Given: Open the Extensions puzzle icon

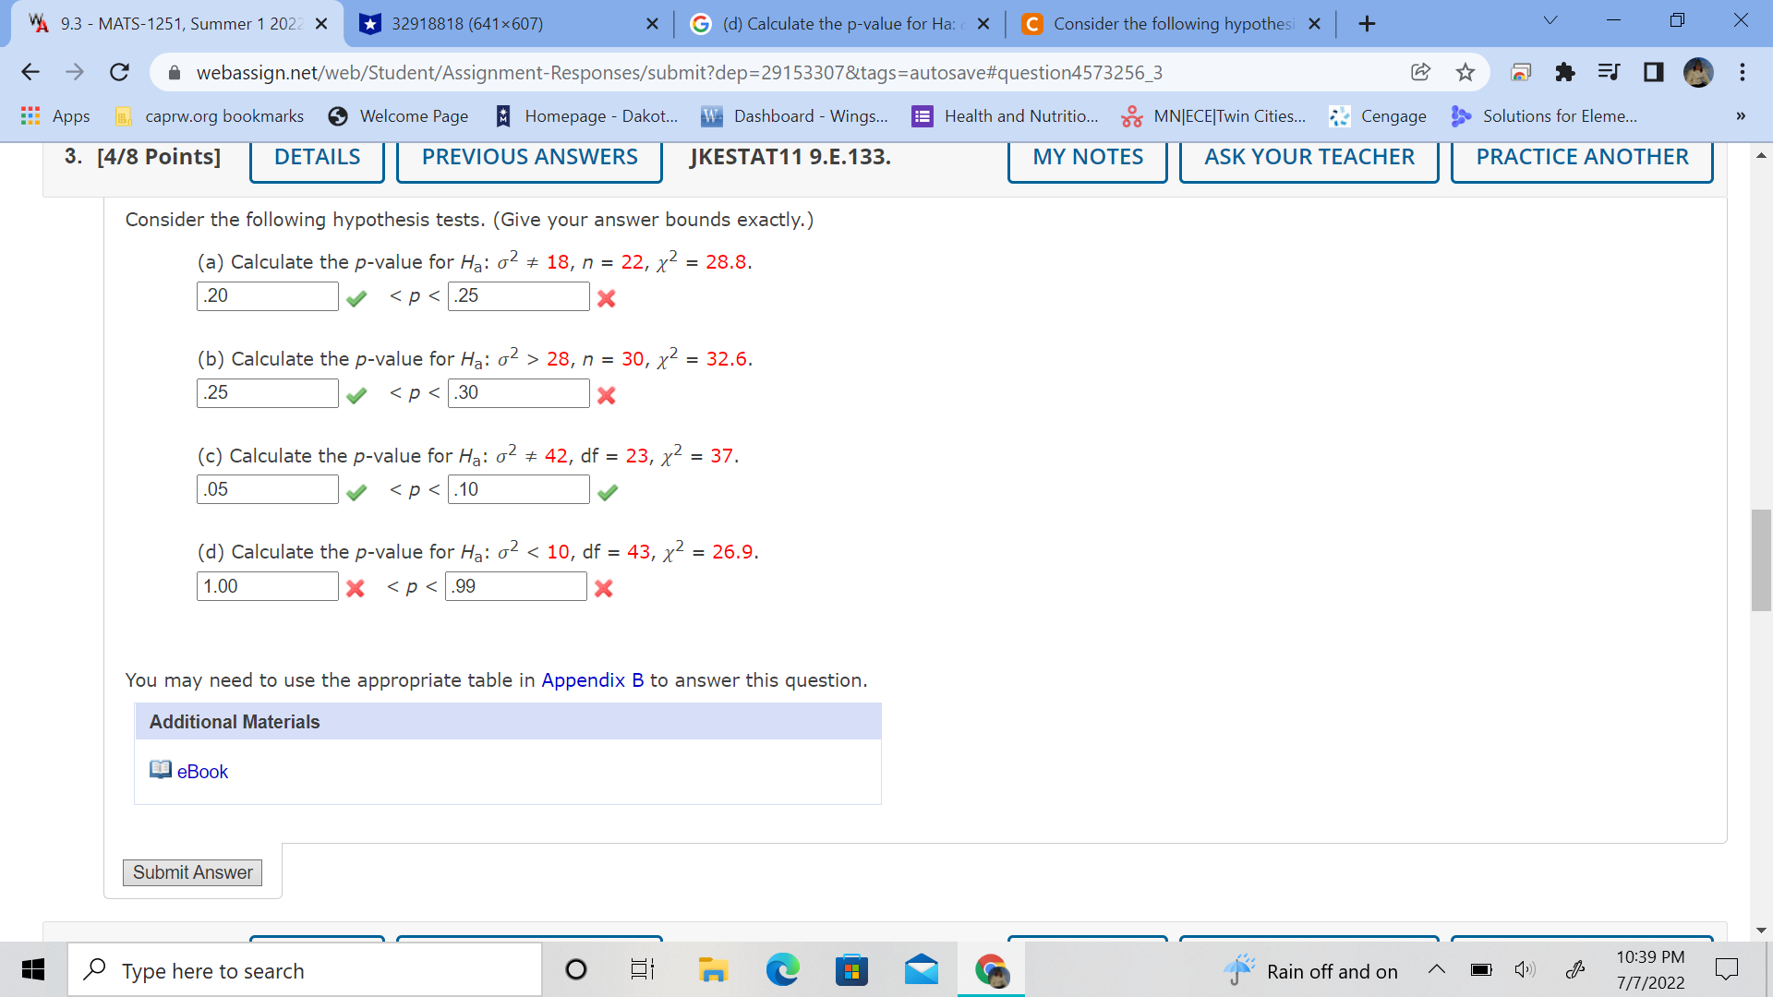Looking at the screenshot, I should (1564, 72).
